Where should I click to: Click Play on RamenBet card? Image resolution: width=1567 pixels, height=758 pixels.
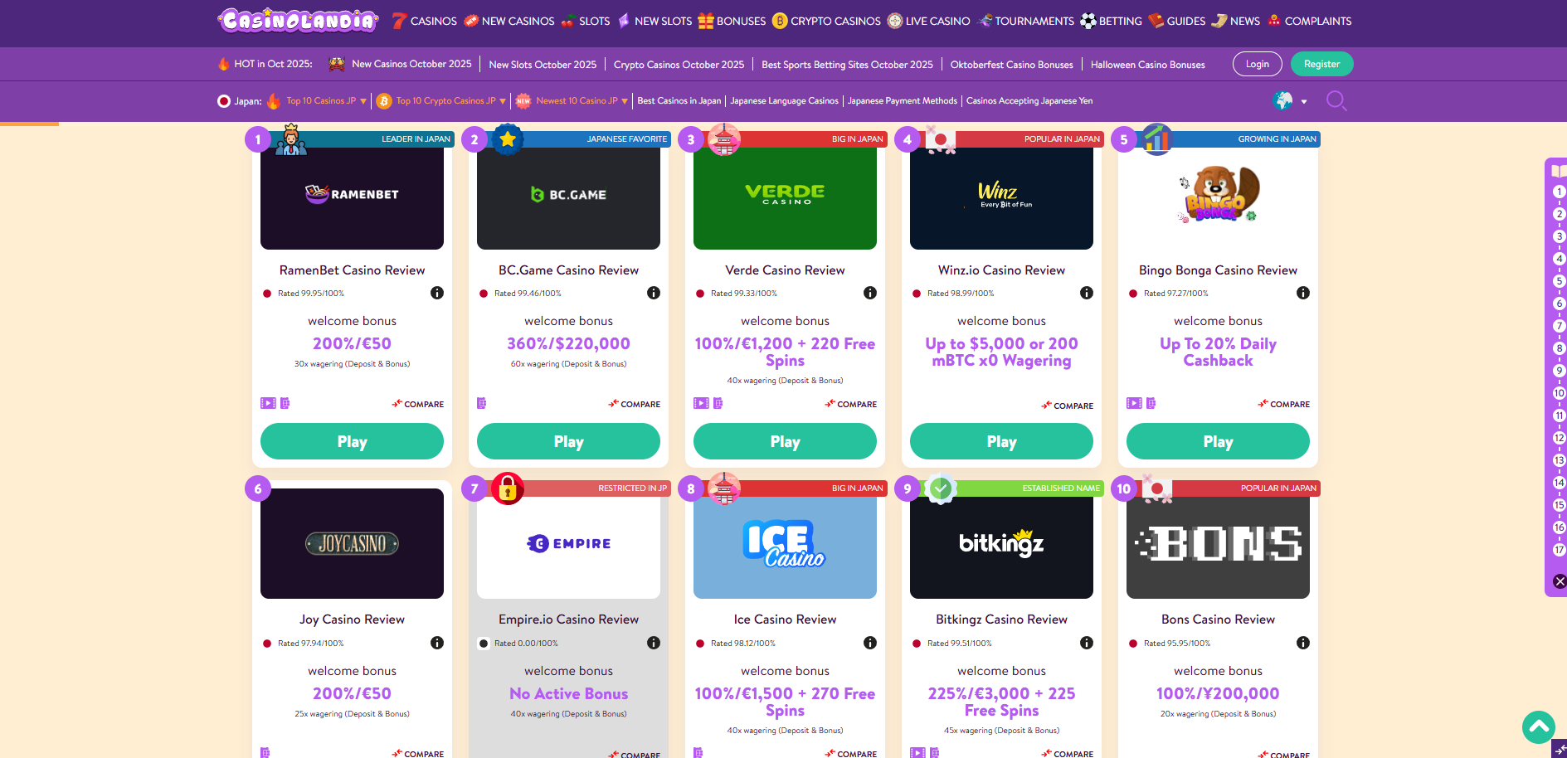[352, 441]
